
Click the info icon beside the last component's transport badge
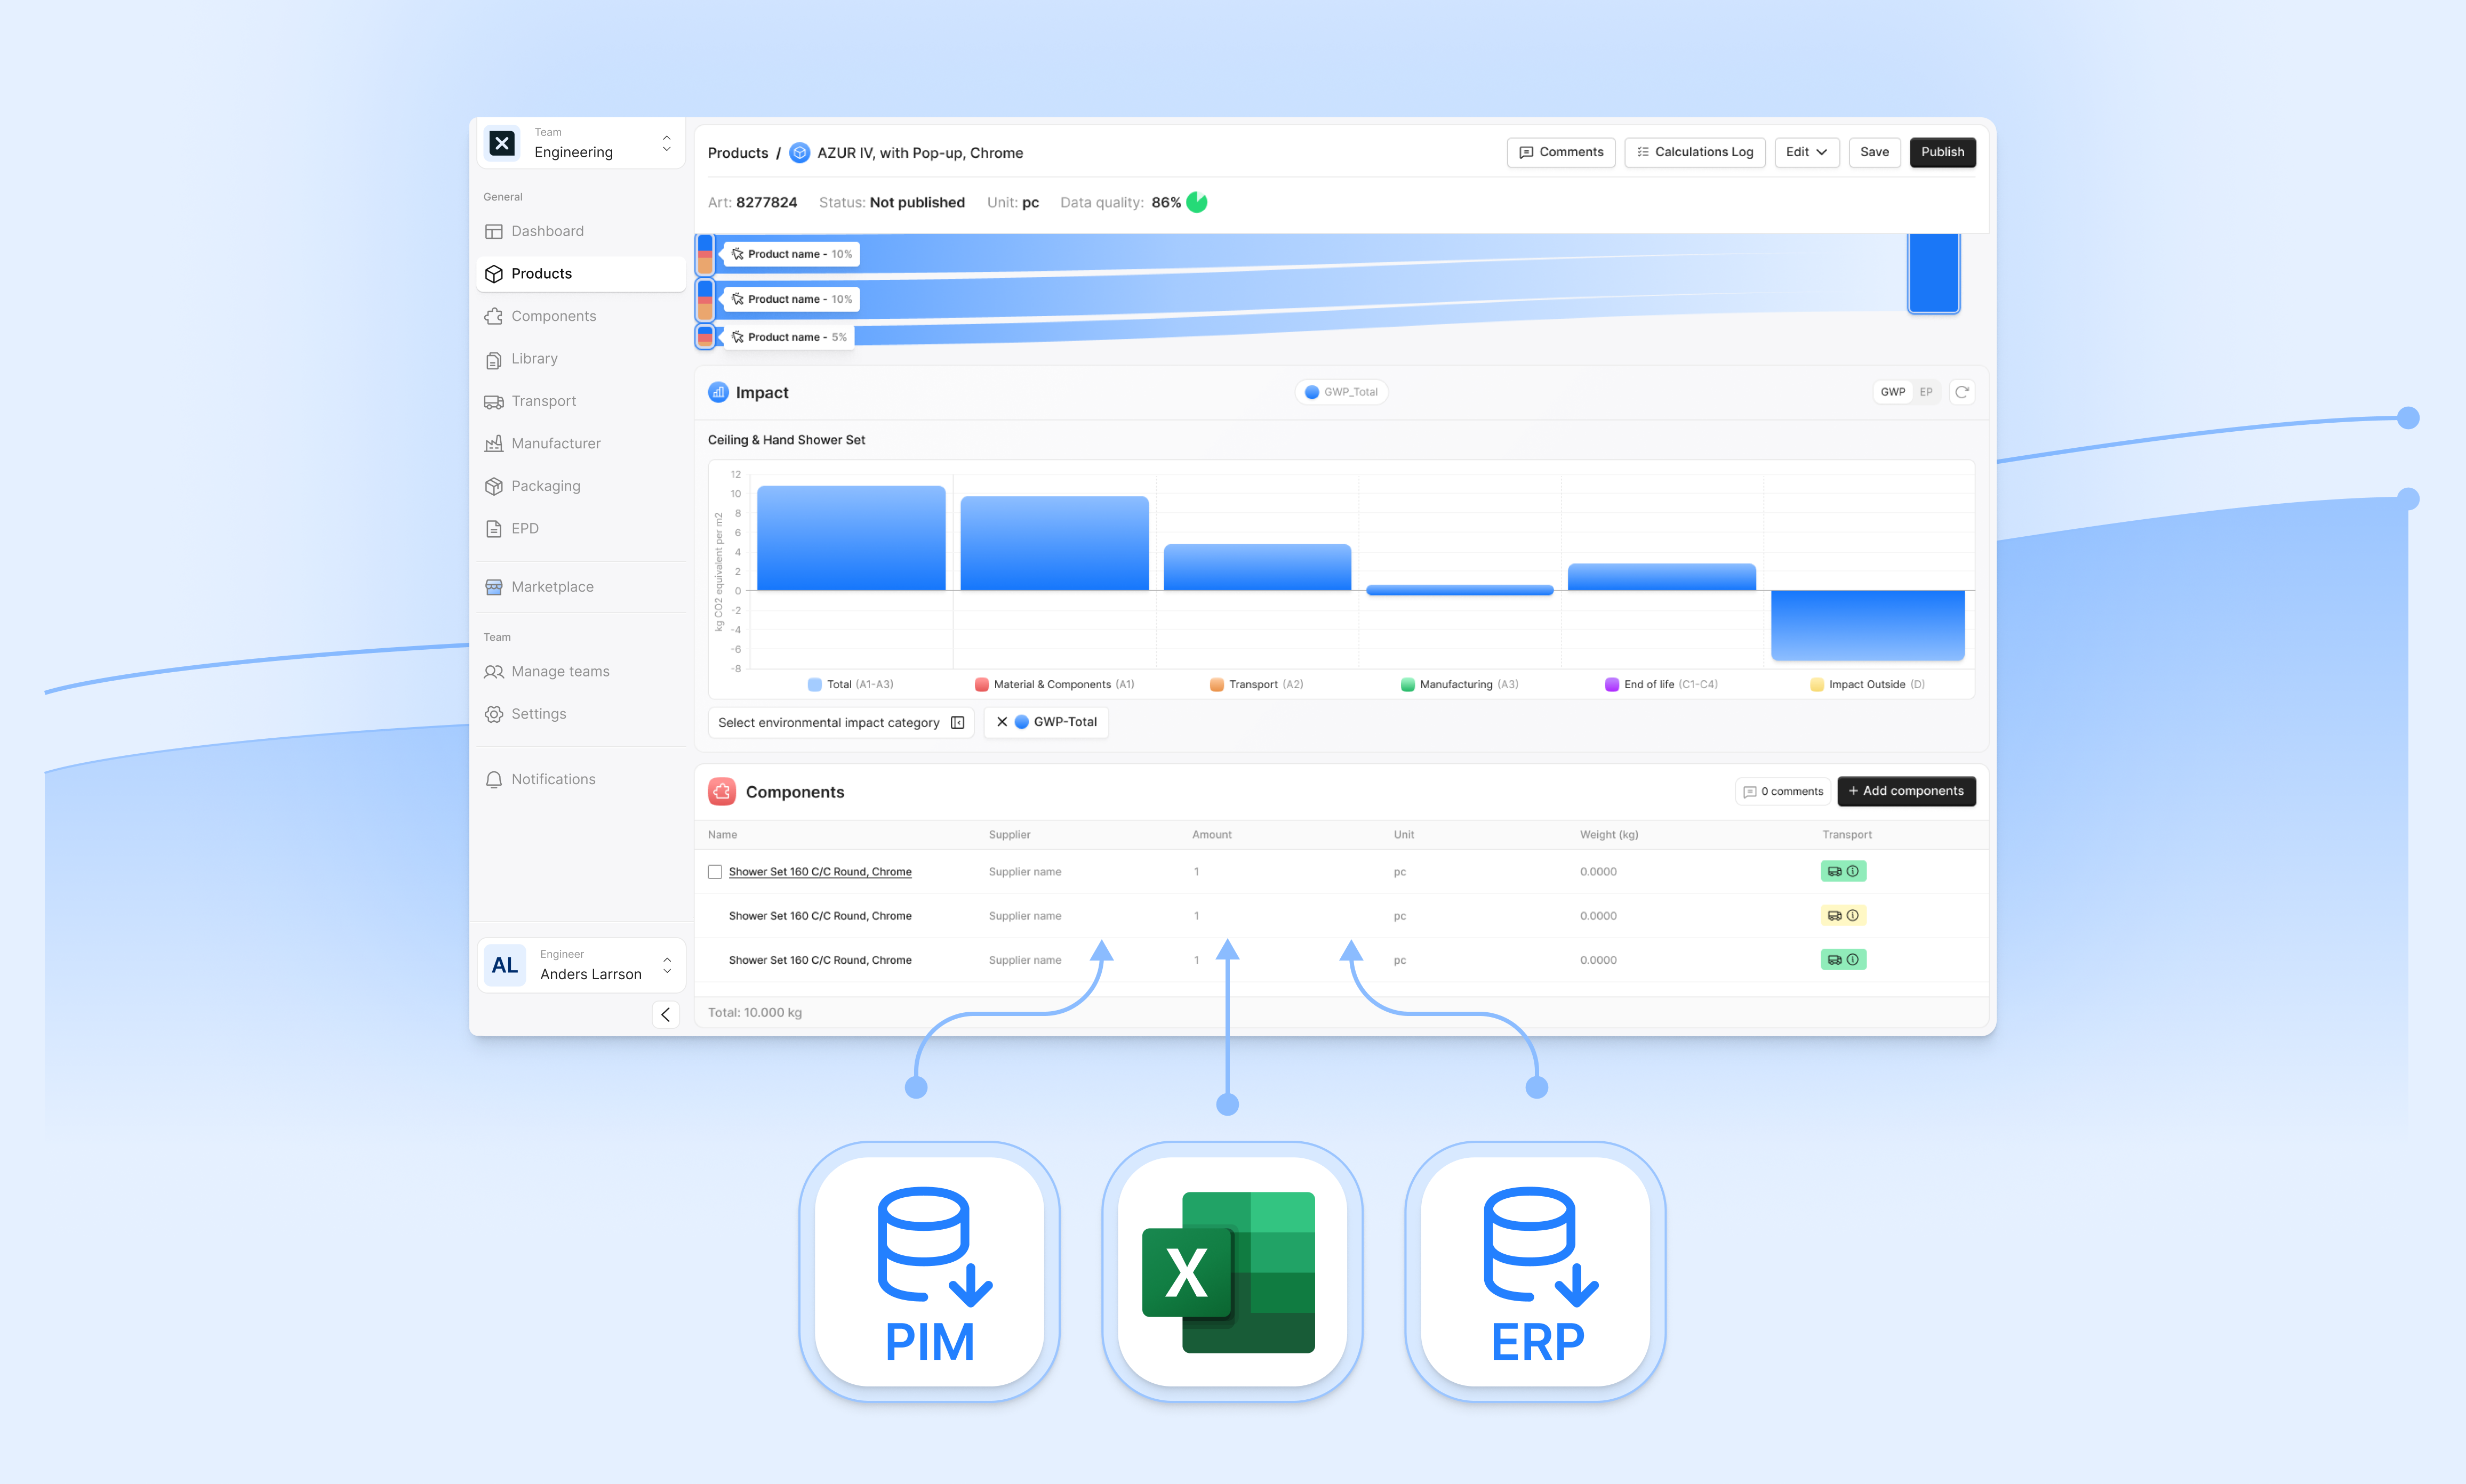click(x=1853, y=959)
